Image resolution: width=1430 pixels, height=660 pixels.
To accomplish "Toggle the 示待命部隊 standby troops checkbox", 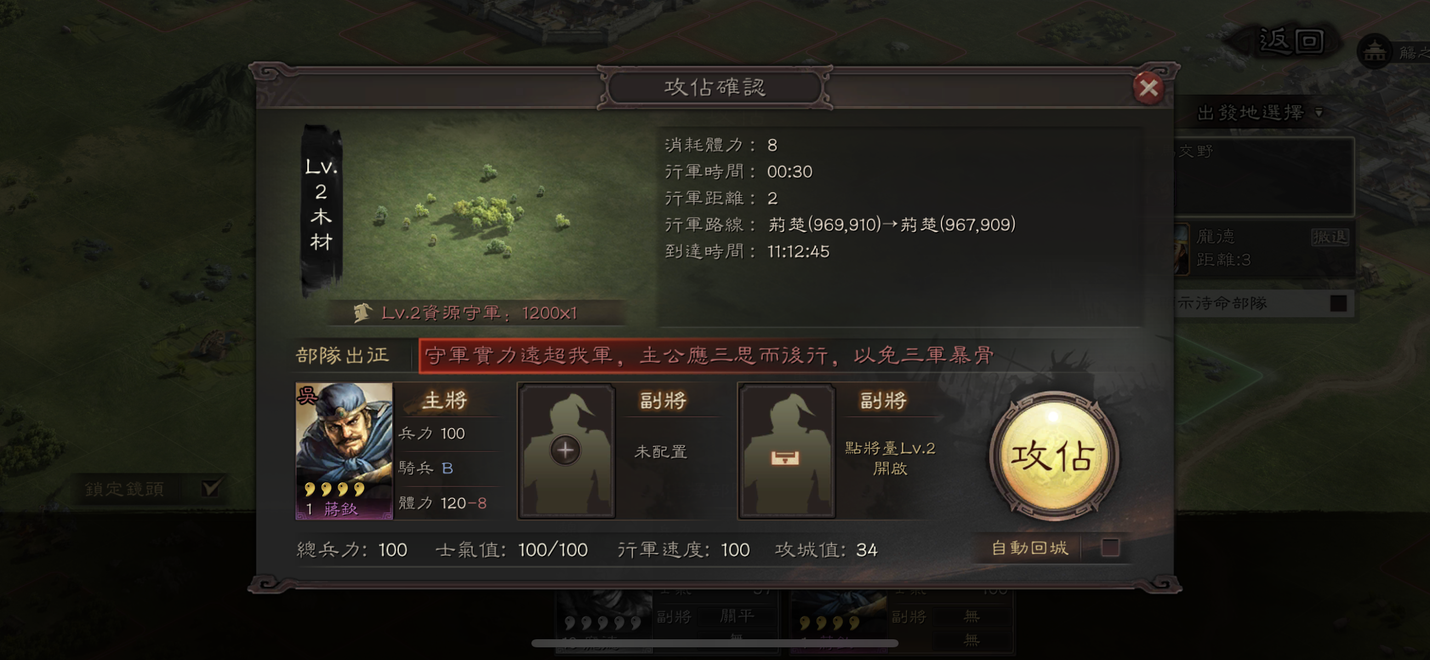I will 1338,303.
